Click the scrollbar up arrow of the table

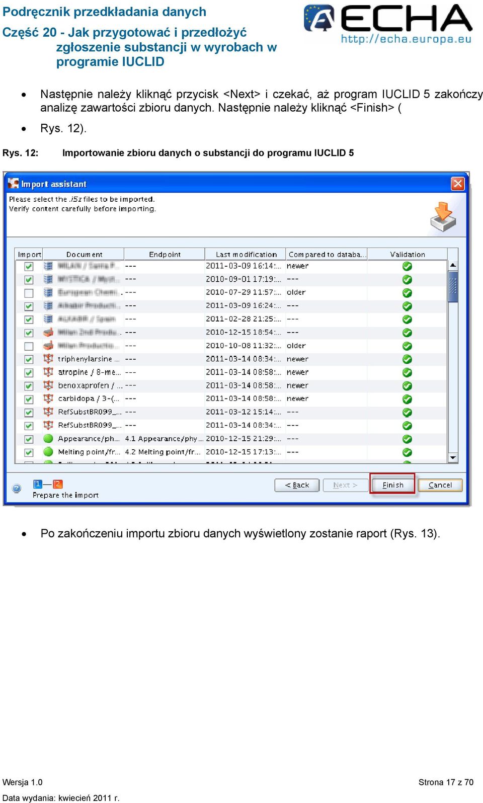453,265
